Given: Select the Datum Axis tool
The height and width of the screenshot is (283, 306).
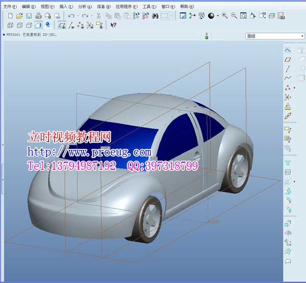Looking at the screenshot, I should pyautogui.click(x=288, y=69).
